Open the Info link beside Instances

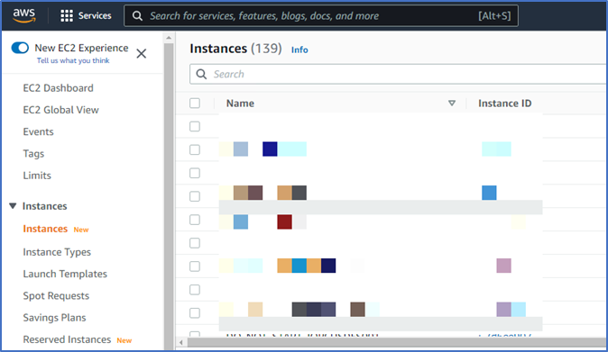pos(299,50)
